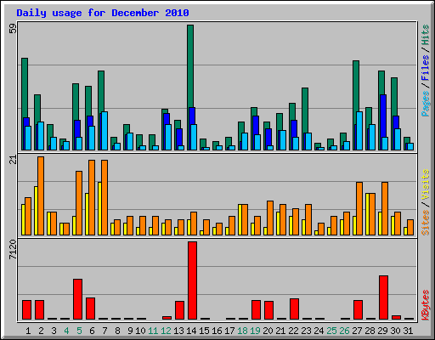Click the "Files" legend label
435x340 pixels.
coord(425,68)
